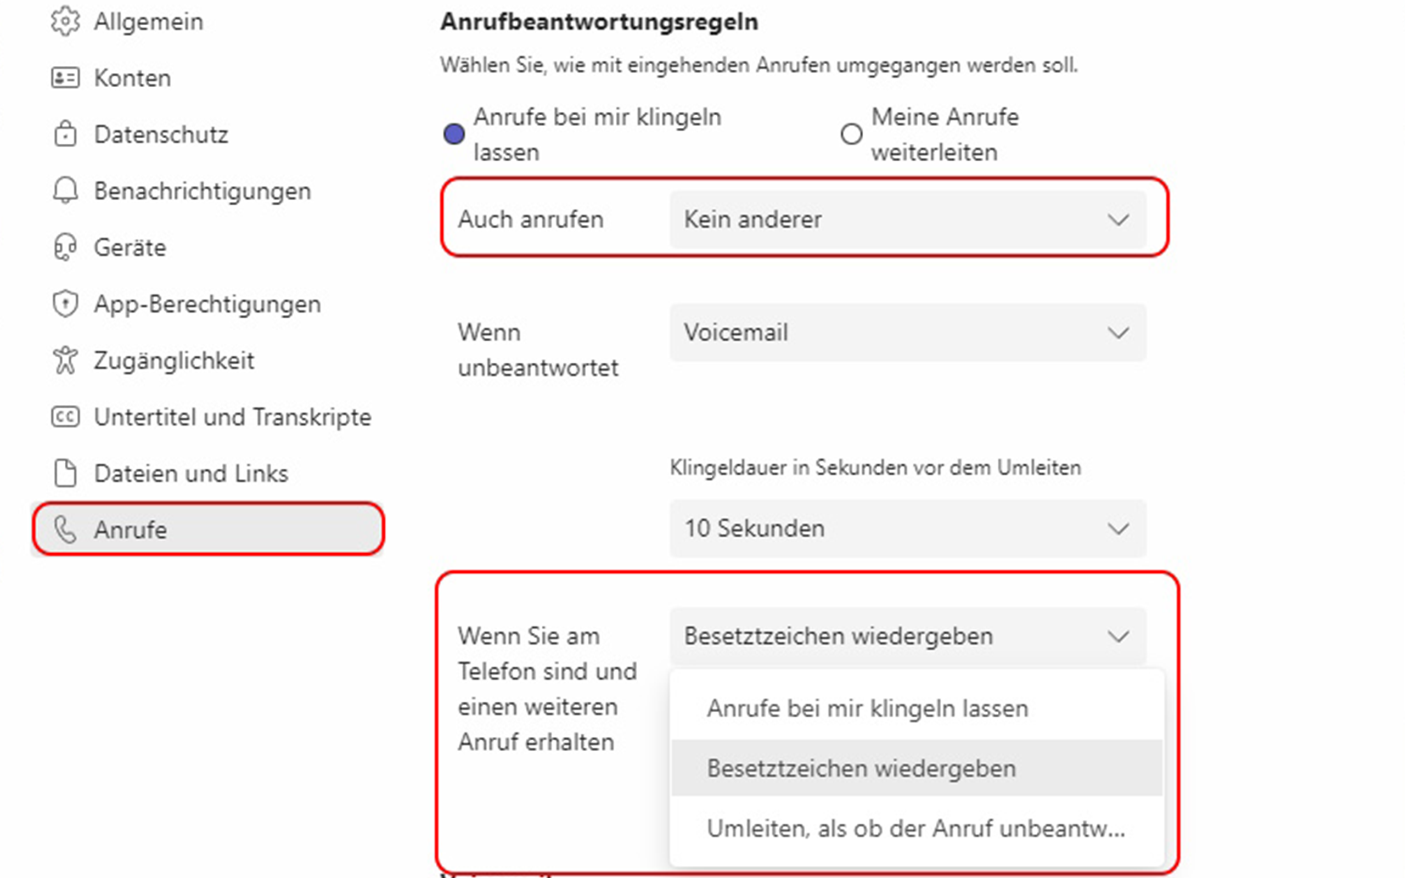Open Allgemein settings via gear icon
The height and width of the screenshot is (878, 1405).
click(x=66, y=21)
